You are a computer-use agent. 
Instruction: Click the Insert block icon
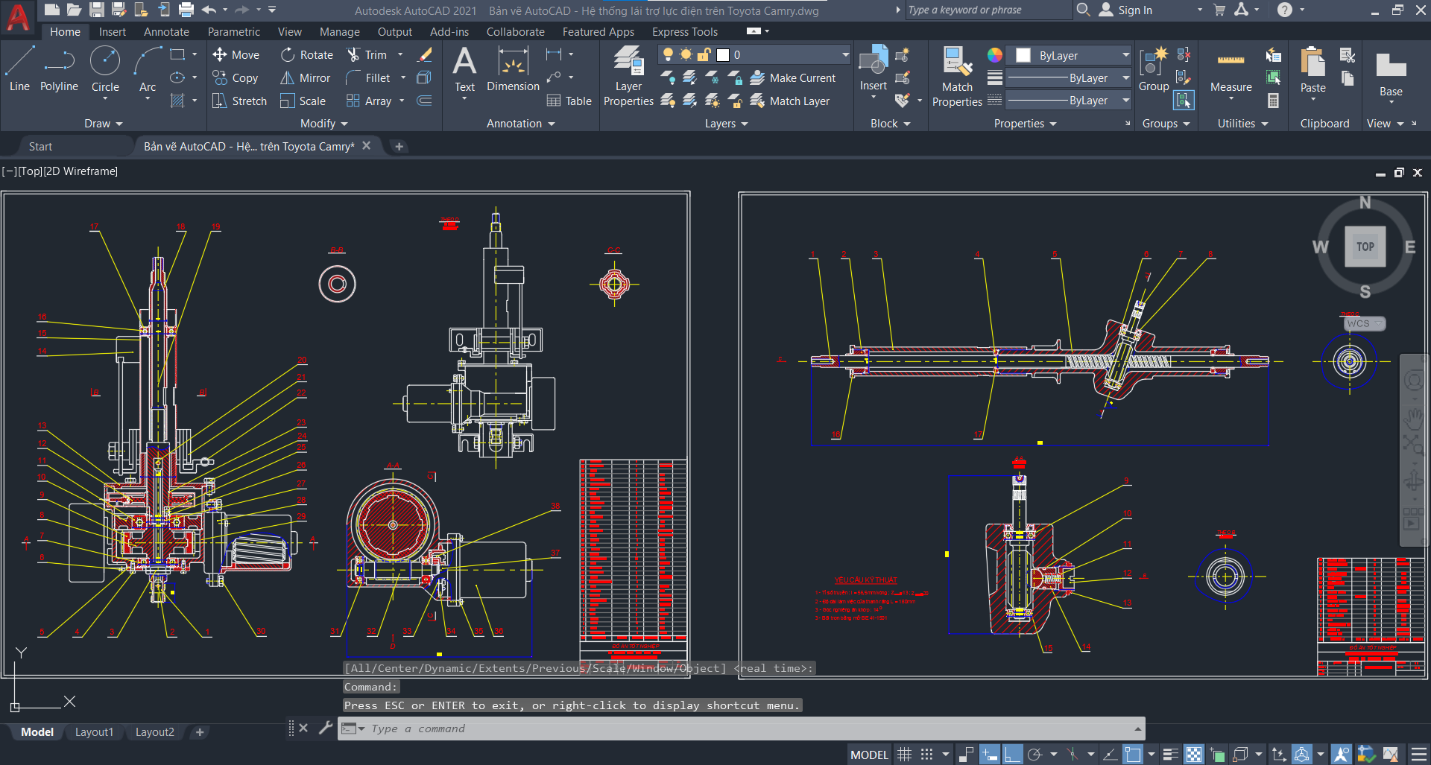click(873, 69)
